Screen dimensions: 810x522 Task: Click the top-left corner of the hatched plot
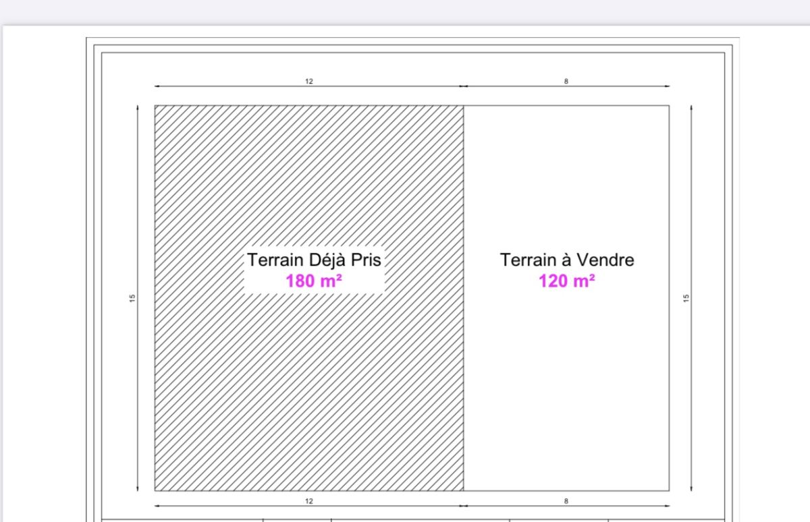(155, 106)
